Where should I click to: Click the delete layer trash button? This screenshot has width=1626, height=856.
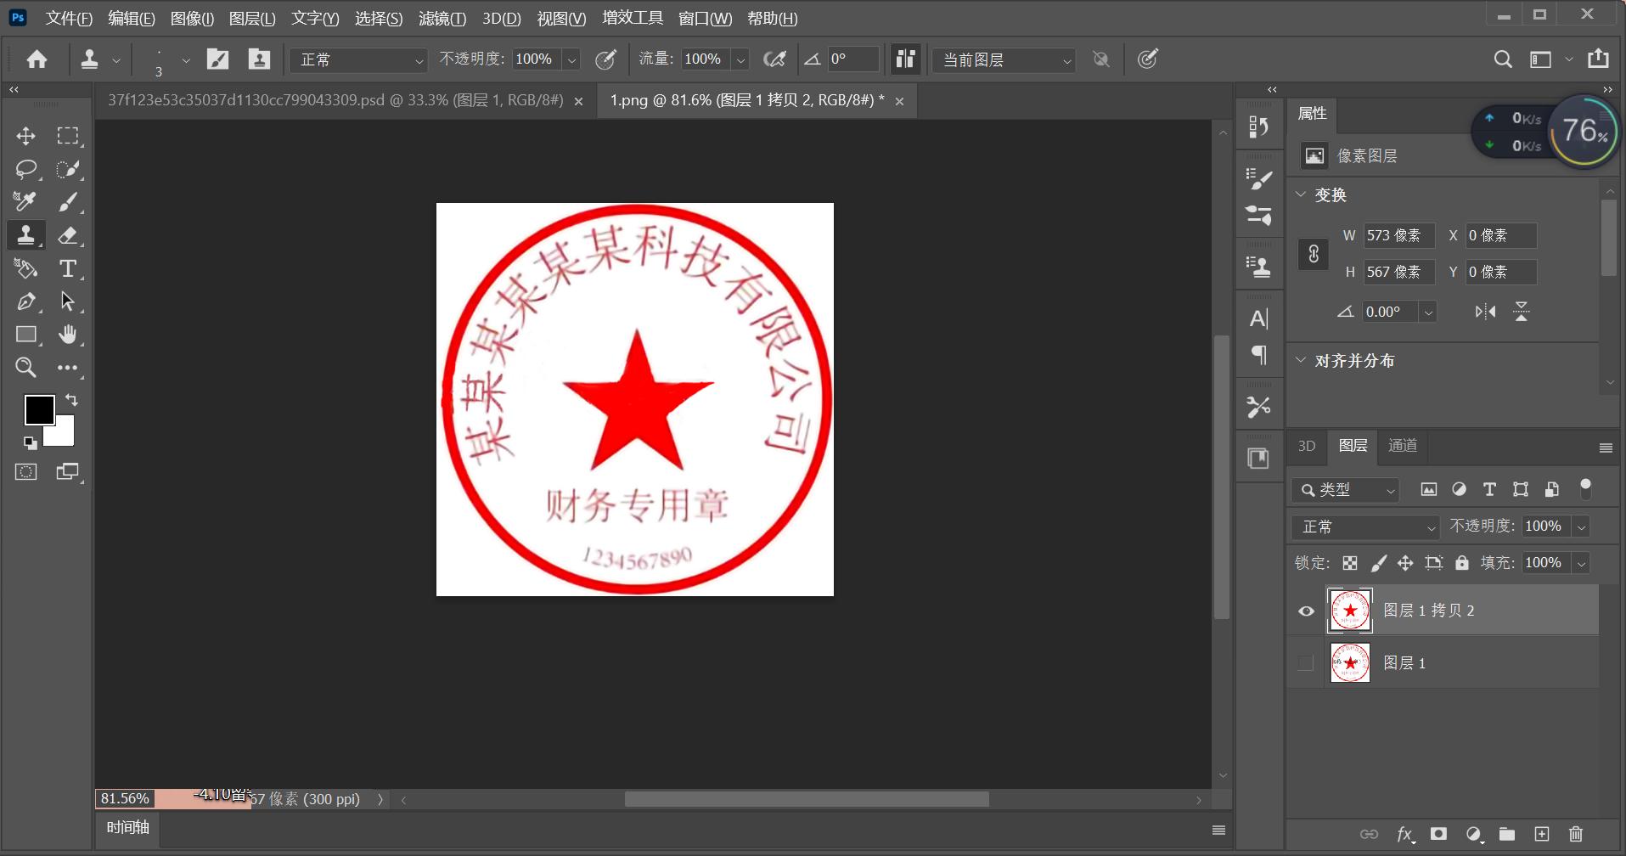click(1576, 834)
